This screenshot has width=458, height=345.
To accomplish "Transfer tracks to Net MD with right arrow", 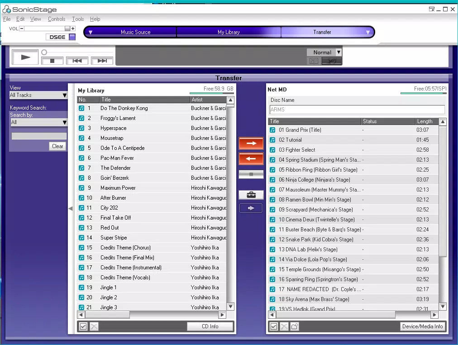I will pos(251,144).
